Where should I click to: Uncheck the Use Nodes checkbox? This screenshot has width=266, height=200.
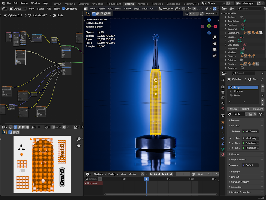coord(64,9)
